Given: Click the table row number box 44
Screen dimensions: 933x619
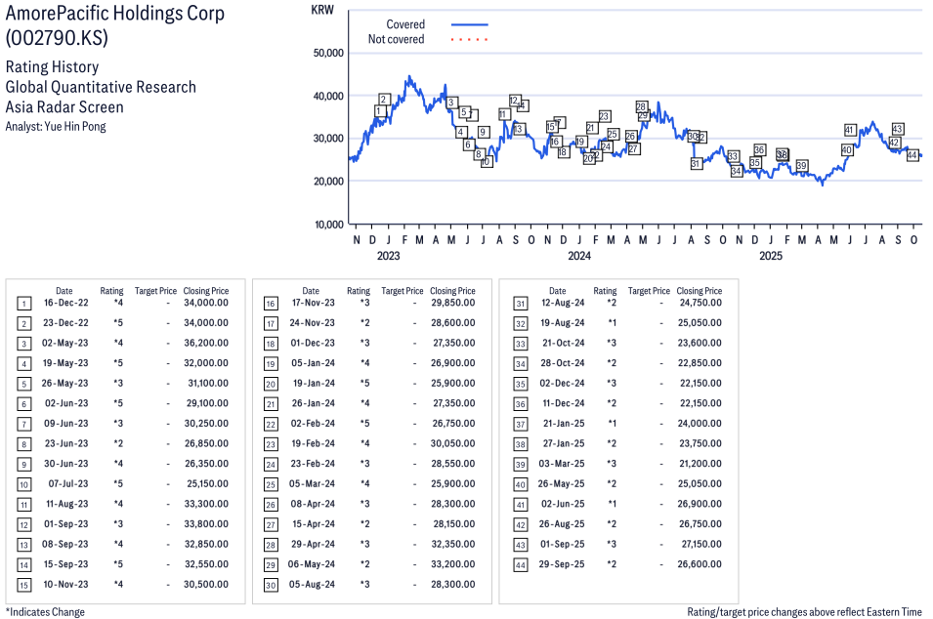Looking at the screenshot, I should 518,564.
